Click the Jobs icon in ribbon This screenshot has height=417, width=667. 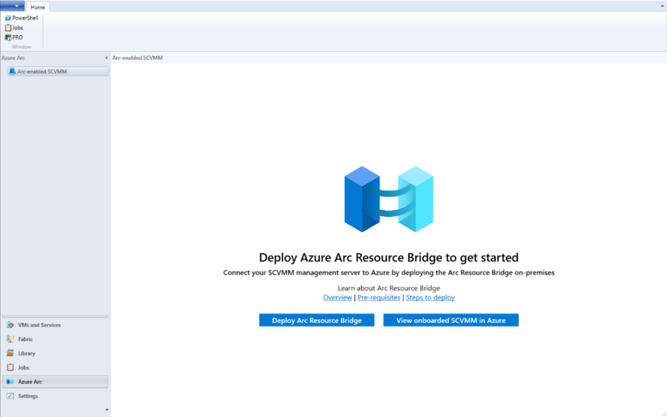click(8, 28)
